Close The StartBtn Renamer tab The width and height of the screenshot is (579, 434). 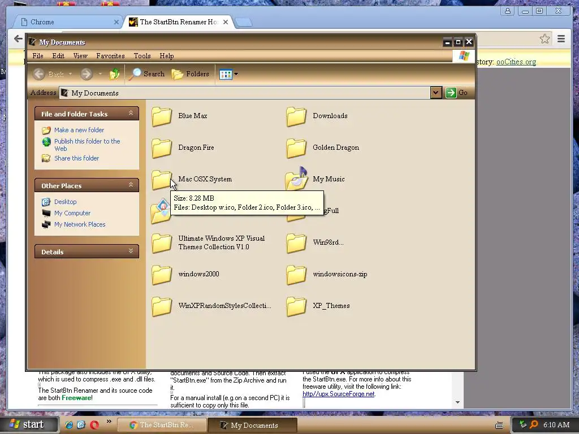226,22
